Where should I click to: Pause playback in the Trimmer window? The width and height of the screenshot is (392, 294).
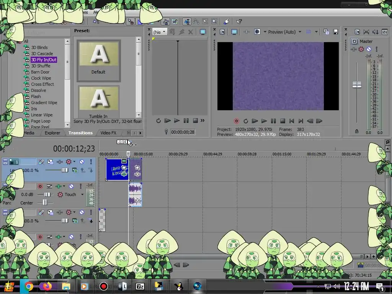[186, 121]
